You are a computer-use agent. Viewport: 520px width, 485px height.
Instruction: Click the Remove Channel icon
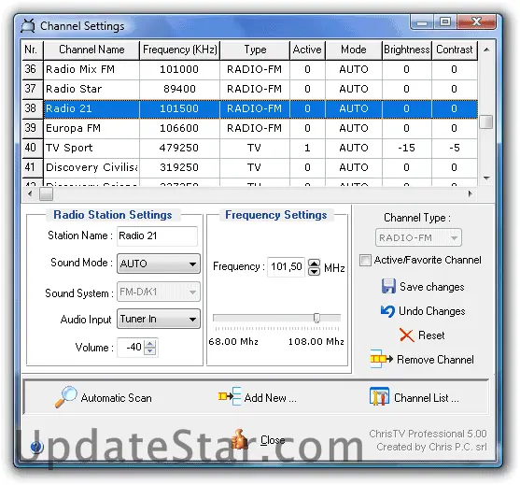[x=381, y=359]
